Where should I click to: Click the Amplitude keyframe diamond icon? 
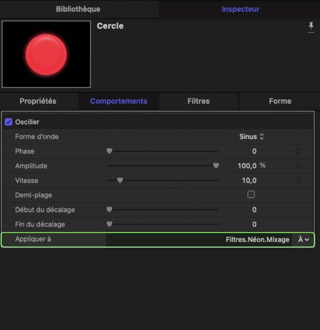point(298,166)
